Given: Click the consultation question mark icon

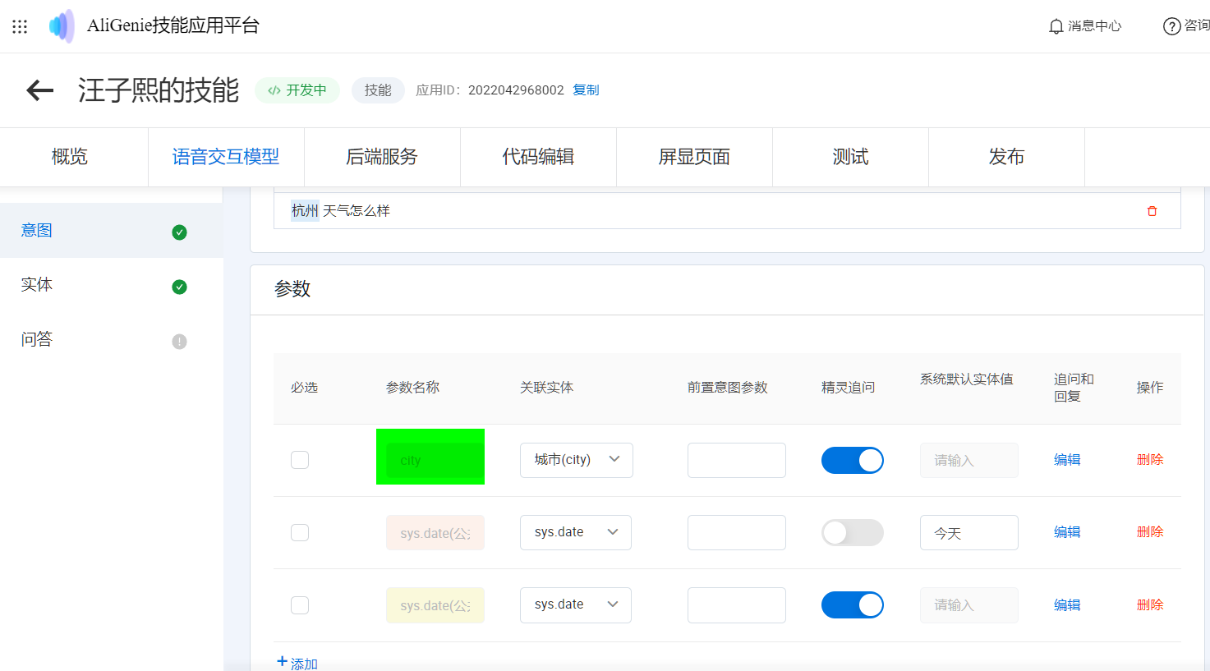Looking at the screenshot, I should pyautogui.click(x=1171, y=26).
